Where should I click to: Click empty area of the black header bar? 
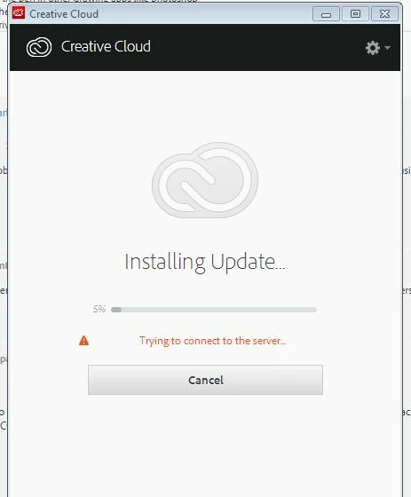(254, 48)
